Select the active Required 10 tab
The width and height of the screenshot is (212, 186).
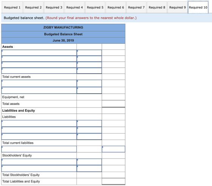pos(198,7)
